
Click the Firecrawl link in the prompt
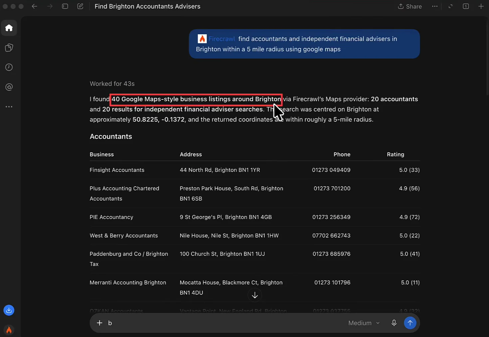click(222, 39)
